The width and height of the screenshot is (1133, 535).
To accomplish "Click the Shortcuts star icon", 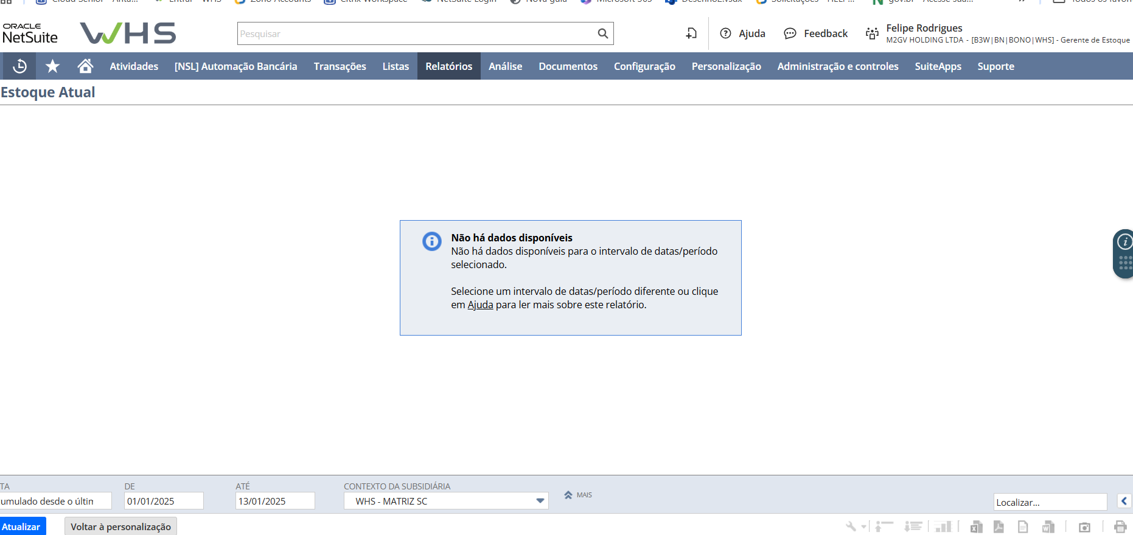I will (53, 66).
